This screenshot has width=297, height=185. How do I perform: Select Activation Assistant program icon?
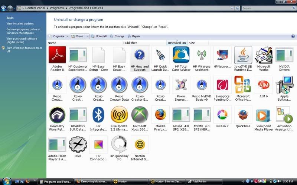(x=284, y=115)
